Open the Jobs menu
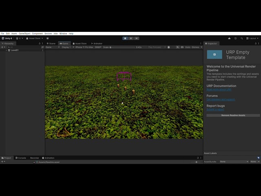The height and width of the screenshot is (196, 261). coord(55,33)
